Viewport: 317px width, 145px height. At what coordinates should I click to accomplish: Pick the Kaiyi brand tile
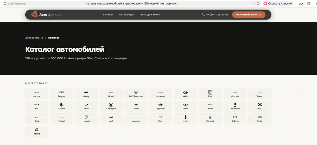161,119
